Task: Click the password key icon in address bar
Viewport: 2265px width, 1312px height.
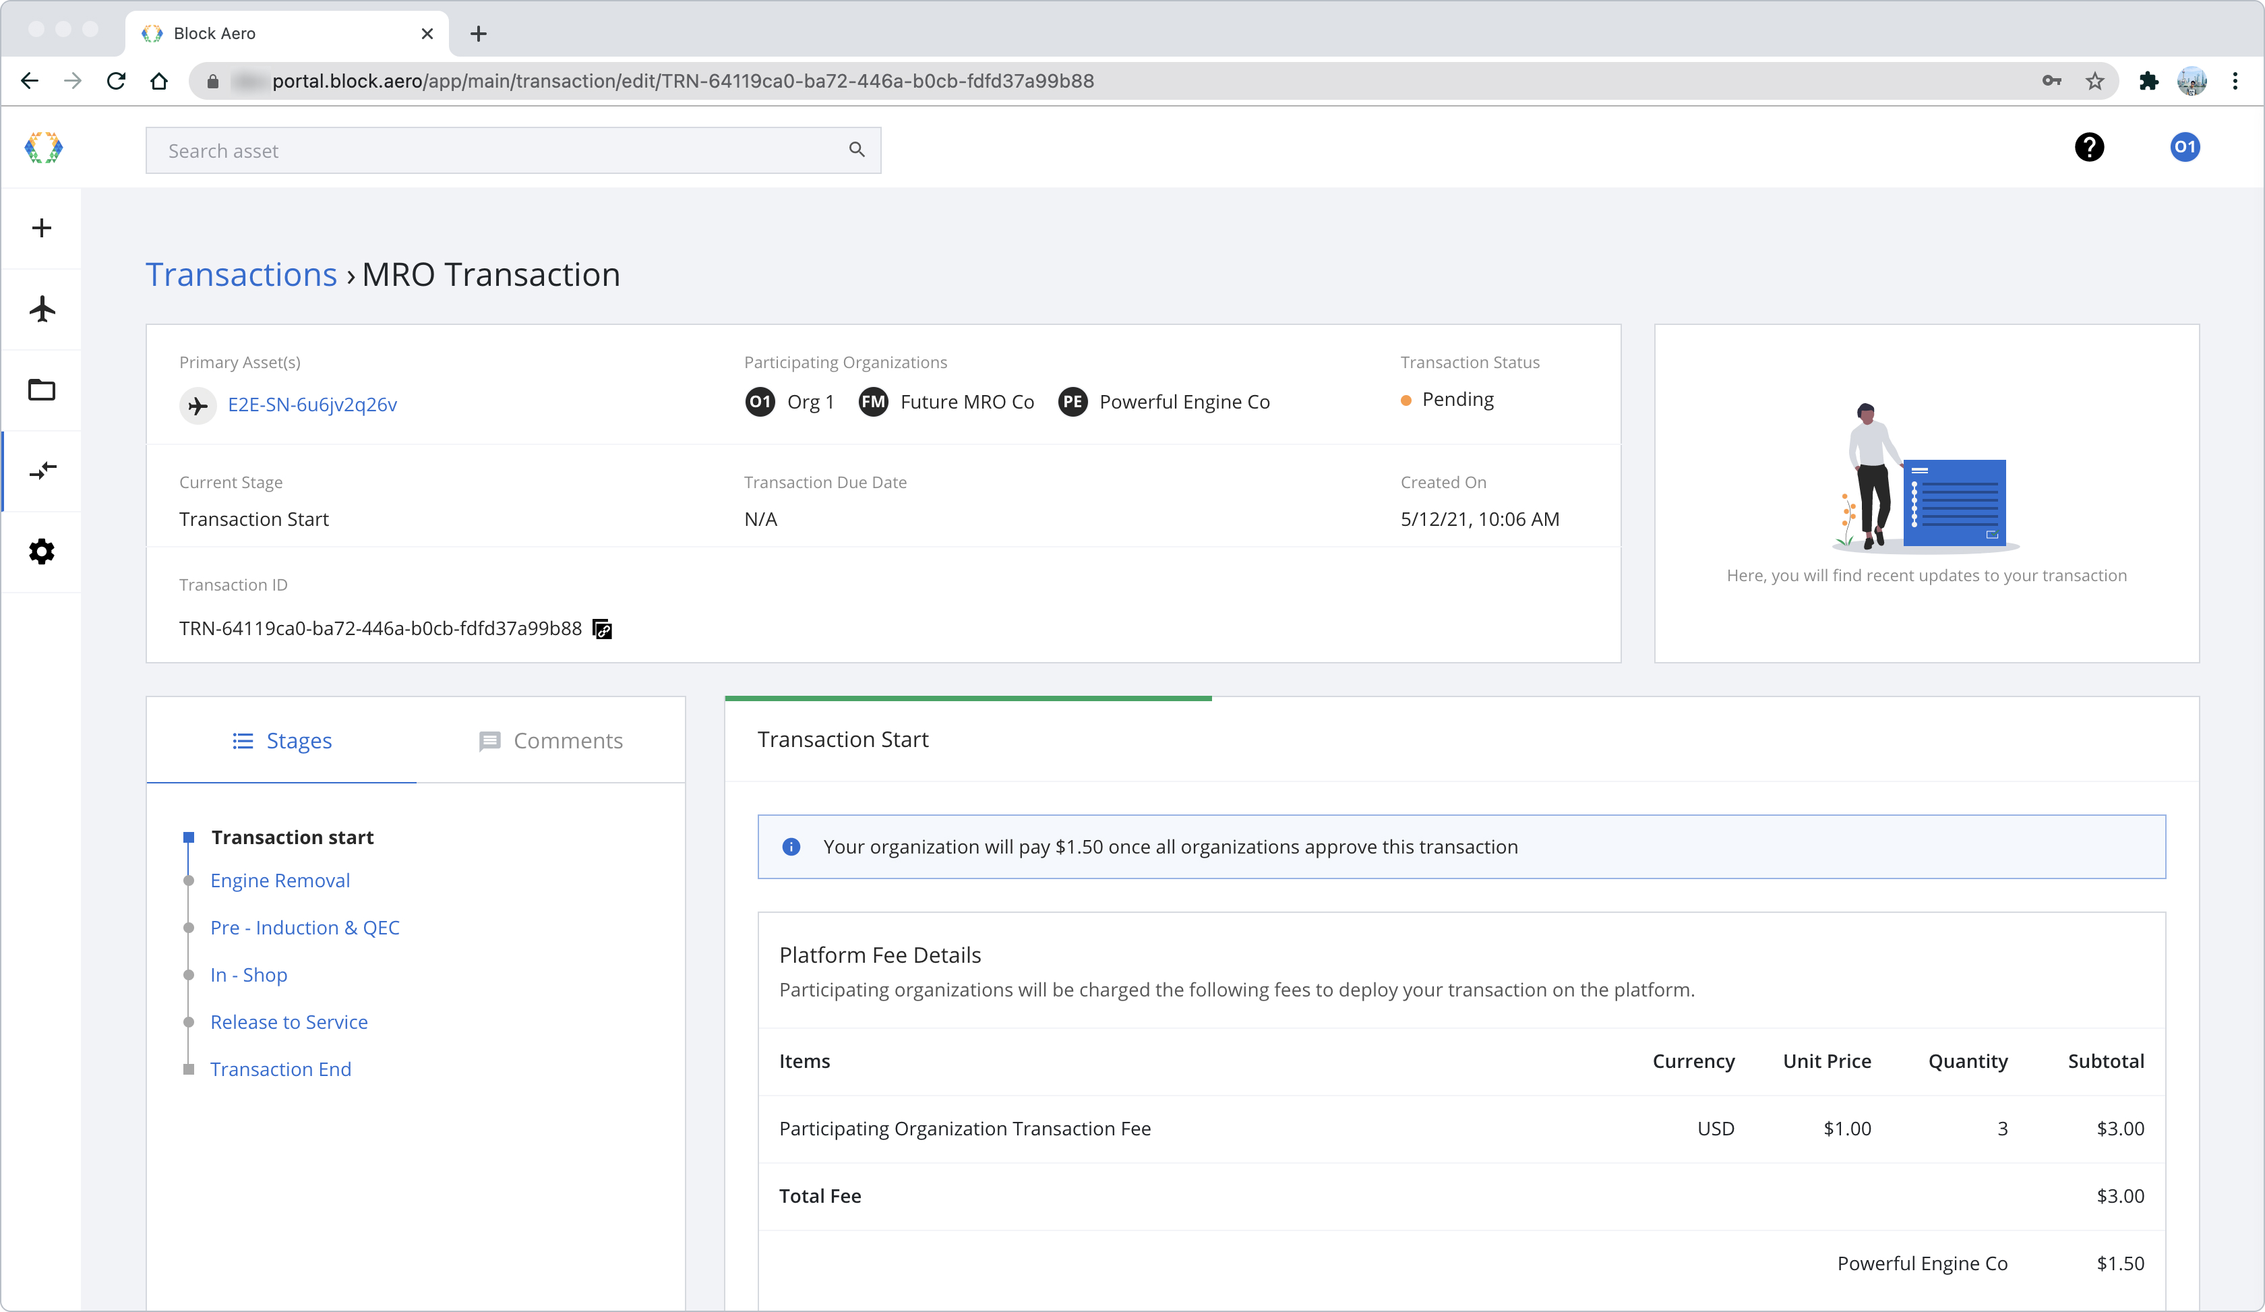Action: click(x=2051, y=81)
